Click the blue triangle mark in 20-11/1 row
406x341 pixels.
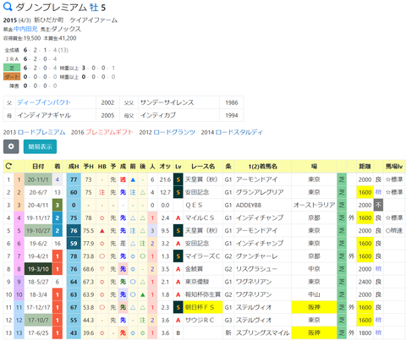(x=133, y=179)
